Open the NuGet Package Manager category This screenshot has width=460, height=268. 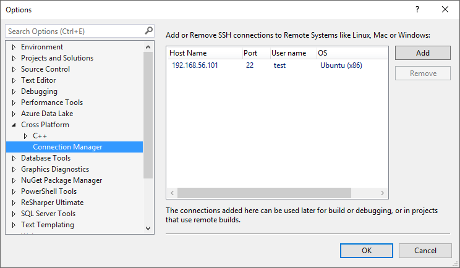pyautogui.click(x=61, y=180)
